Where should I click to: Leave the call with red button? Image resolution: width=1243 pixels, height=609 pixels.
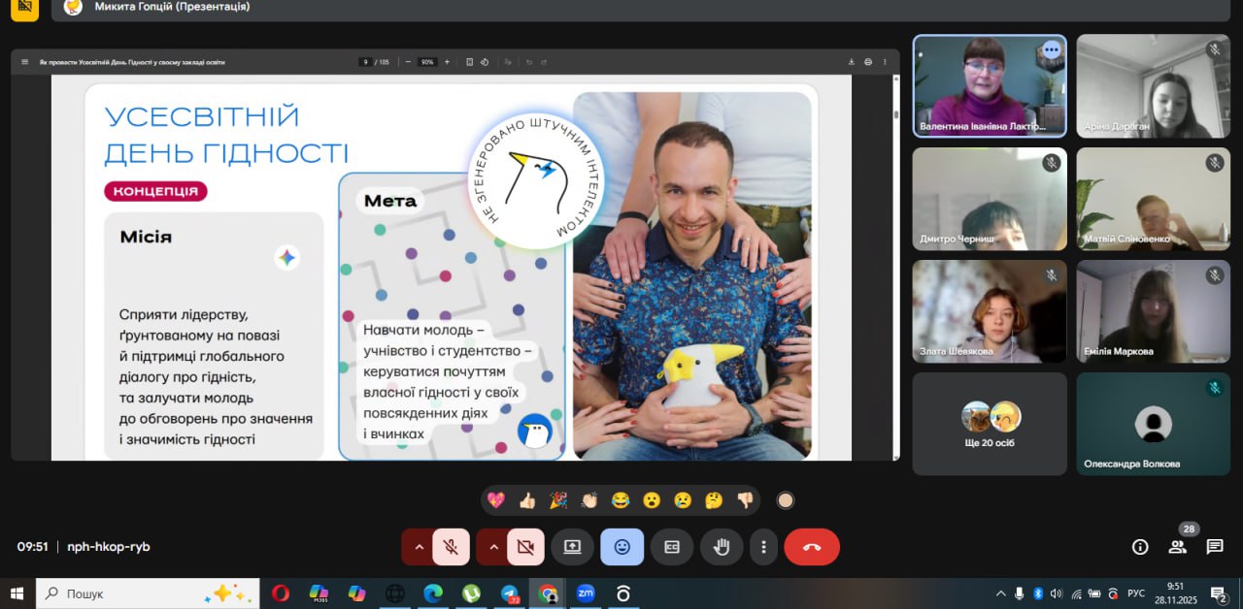[812, 547]
